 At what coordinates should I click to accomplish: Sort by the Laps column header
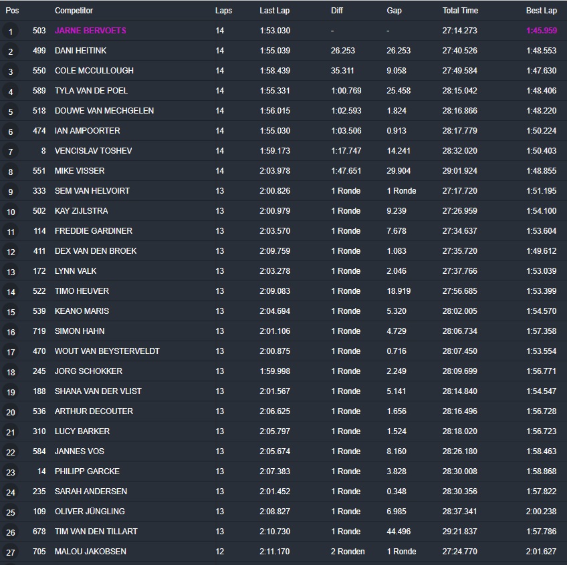(x=223, y=11)
